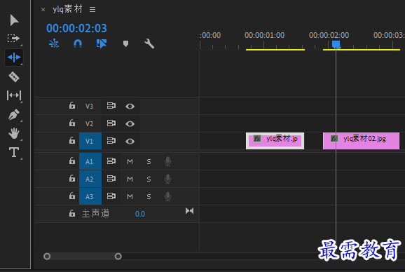Toggle A1 track targeting
This screenshot has height=272, width=405.
click(x=90, y=161)
